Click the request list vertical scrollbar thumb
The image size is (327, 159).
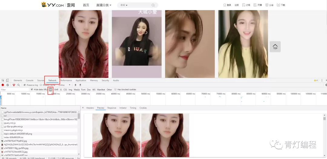79,116
